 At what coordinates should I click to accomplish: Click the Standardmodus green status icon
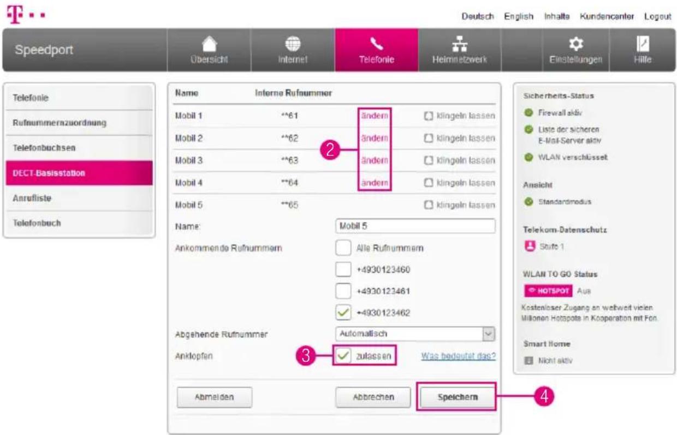pos(528,202)
